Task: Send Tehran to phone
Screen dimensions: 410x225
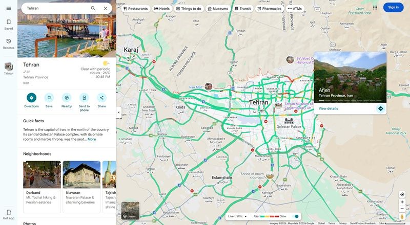Action: point(84,102)
